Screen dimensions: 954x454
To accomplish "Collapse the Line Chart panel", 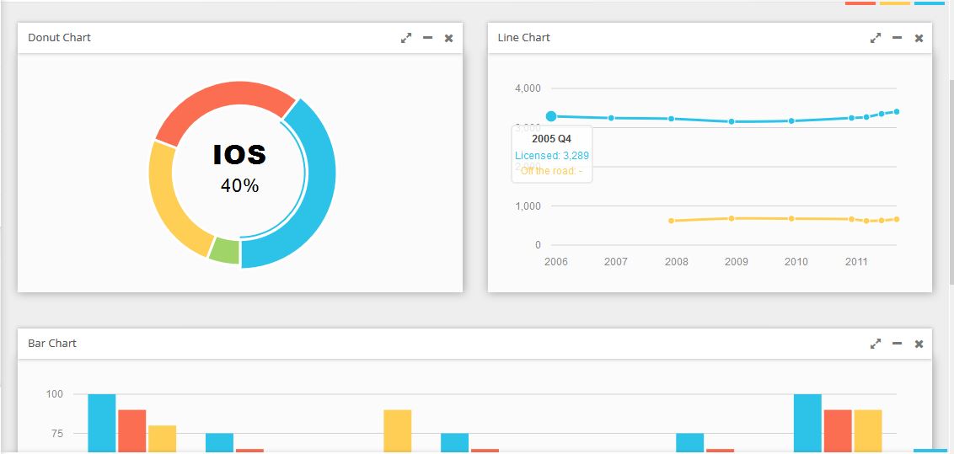I will 897,38.
